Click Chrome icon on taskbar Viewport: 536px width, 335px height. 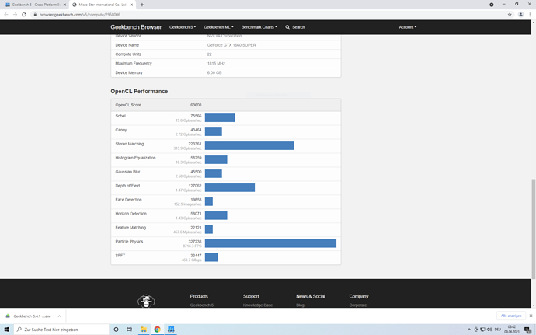157,330
